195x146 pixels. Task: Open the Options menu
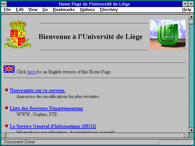pos(87,9)
